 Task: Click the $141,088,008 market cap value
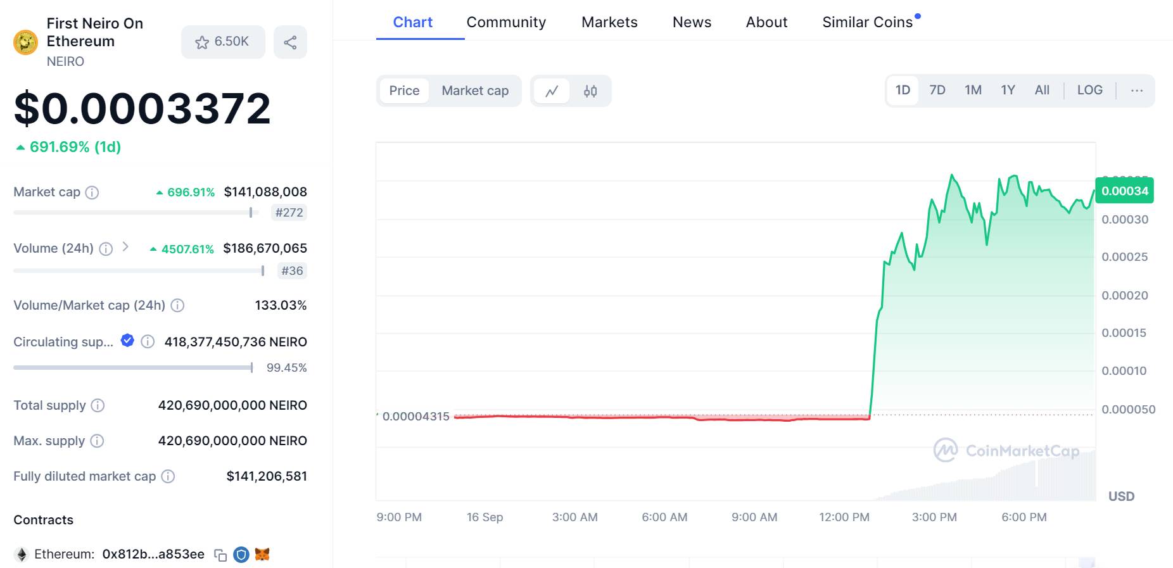pyautogui.click(x=265, y=192)
